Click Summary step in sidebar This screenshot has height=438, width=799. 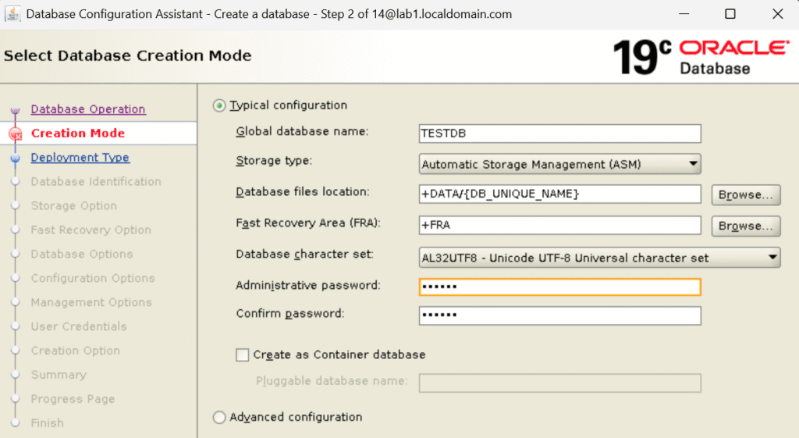59,375
